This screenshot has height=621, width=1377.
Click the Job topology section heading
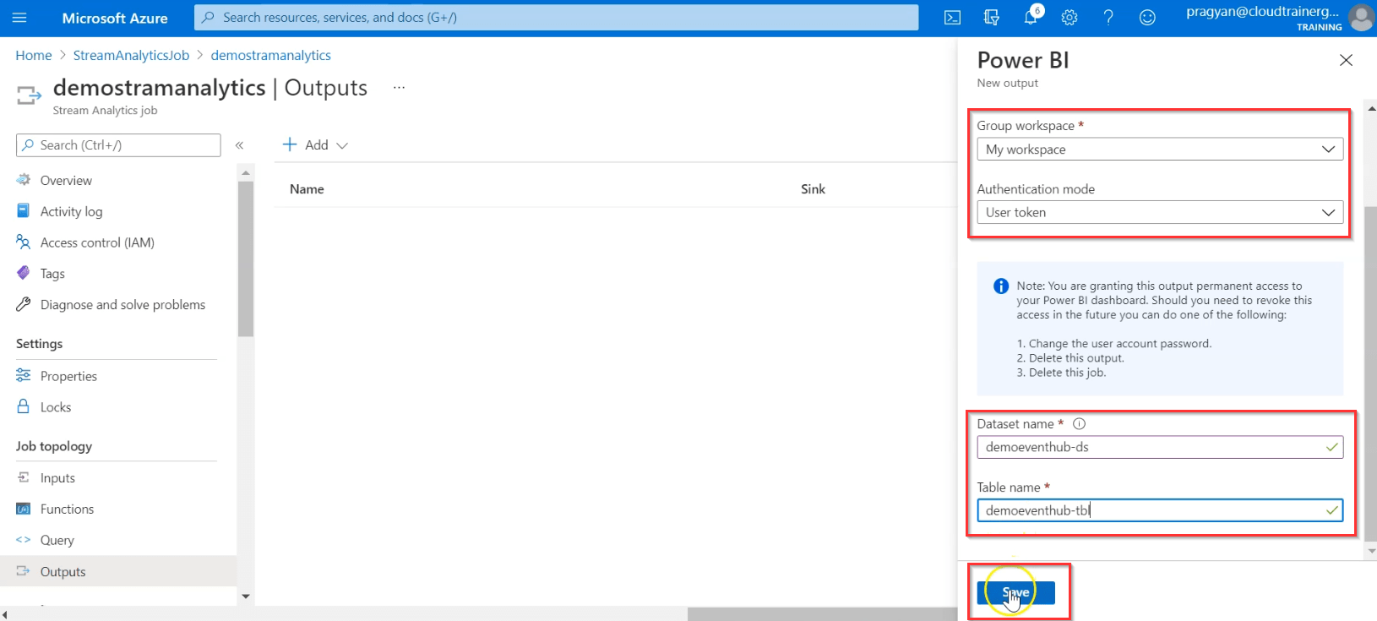[54, 446]
